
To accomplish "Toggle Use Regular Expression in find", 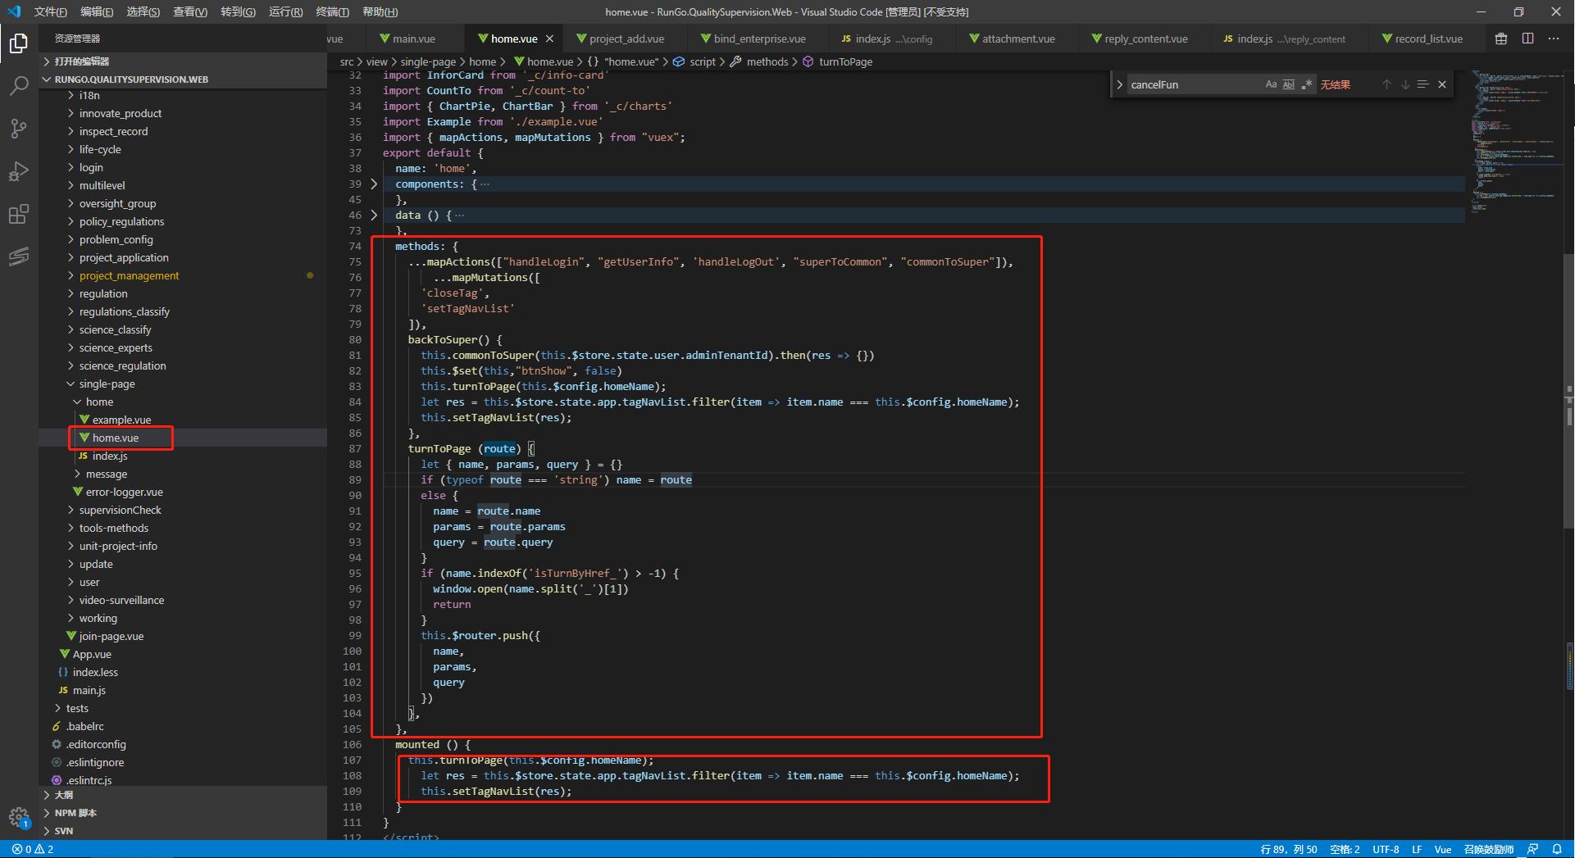I will click(1307, 84).
